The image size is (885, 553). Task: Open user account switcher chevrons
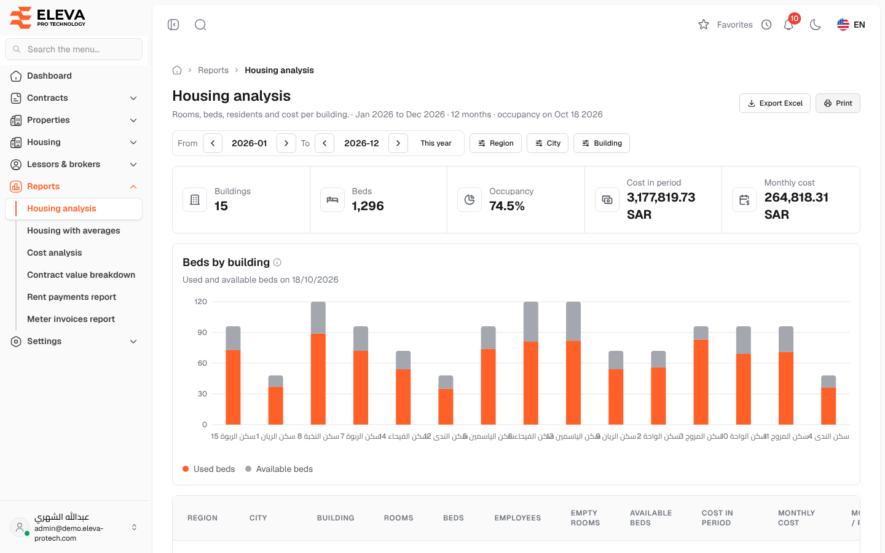[134, 527]
